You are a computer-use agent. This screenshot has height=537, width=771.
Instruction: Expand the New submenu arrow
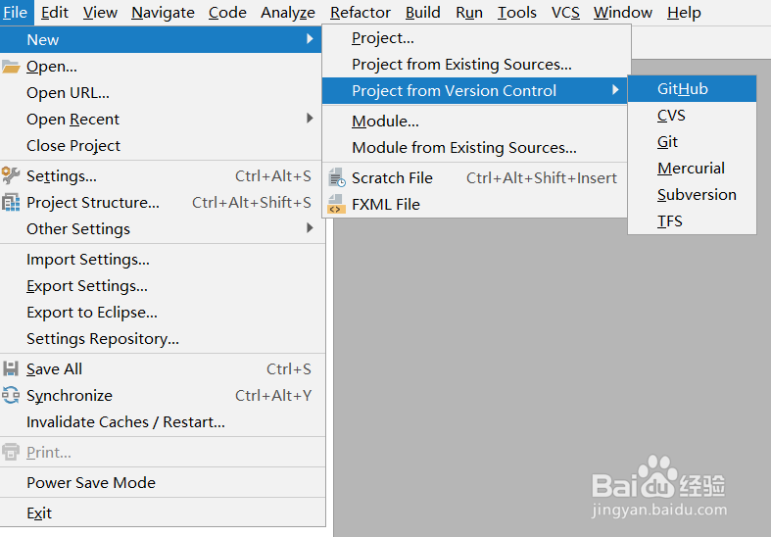310,39
